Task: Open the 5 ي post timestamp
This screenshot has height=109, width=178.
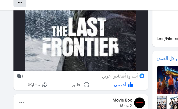Action: coord(129,106)
